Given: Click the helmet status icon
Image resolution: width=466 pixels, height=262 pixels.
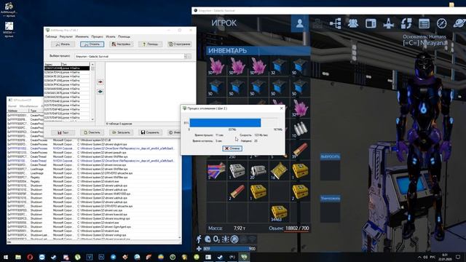Looking at the screenshot, I should pos(208,239).
